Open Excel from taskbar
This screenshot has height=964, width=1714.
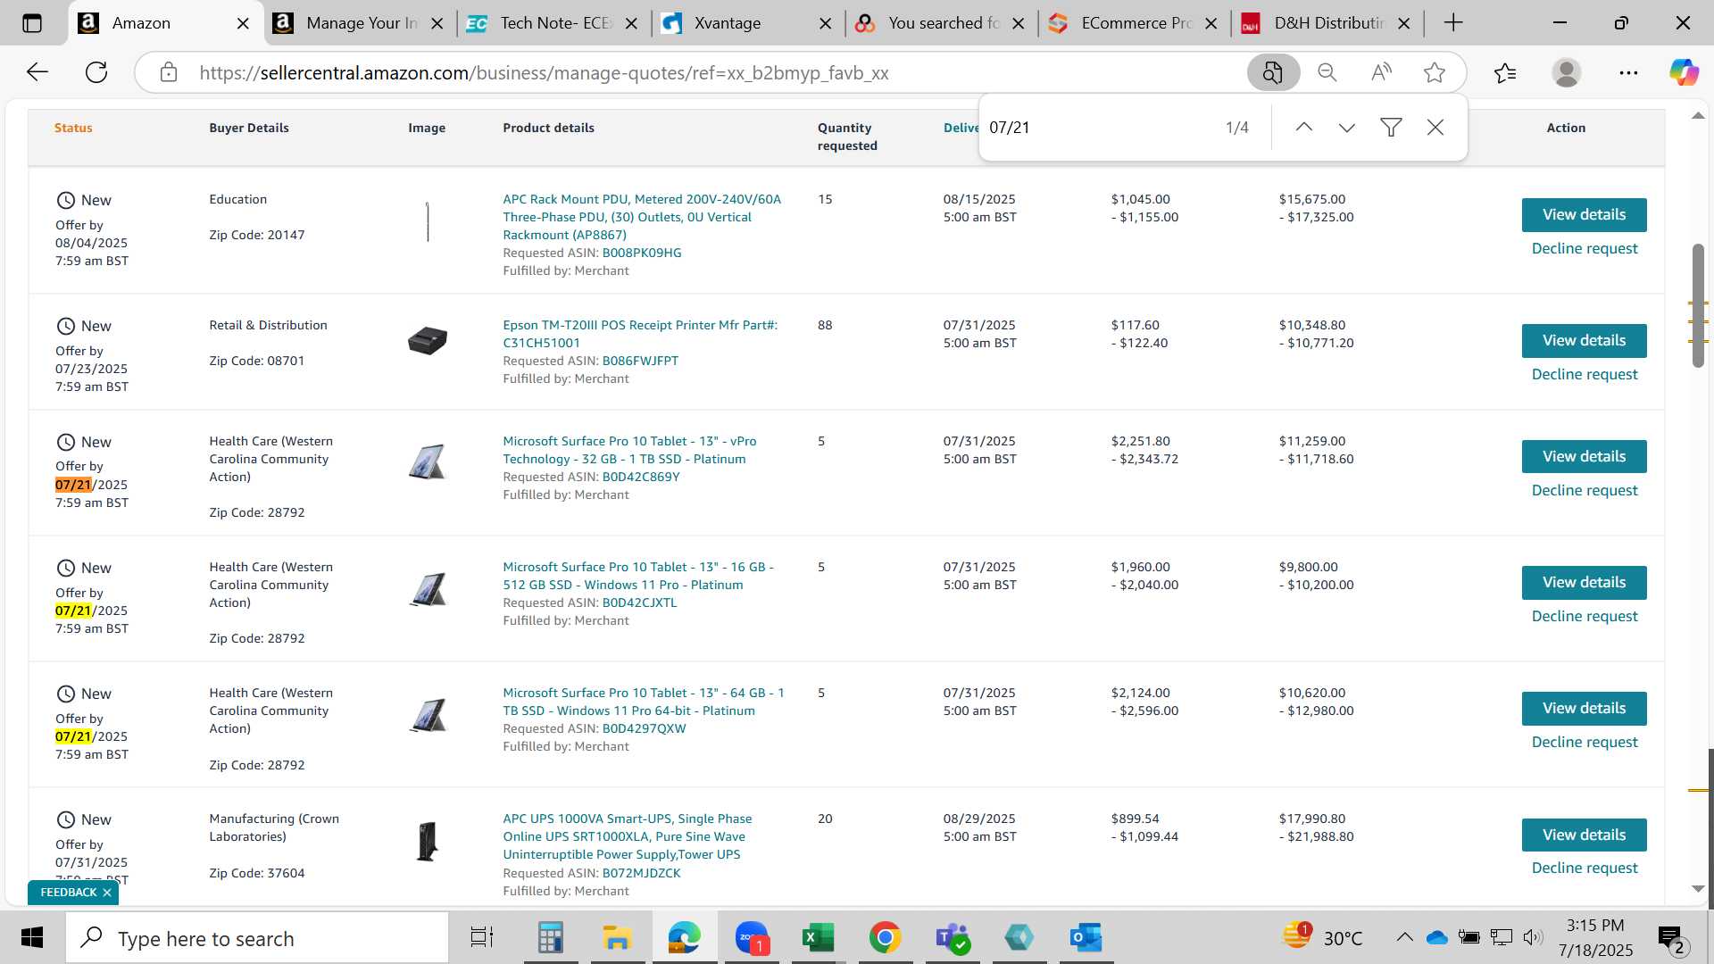coord(818,938)
